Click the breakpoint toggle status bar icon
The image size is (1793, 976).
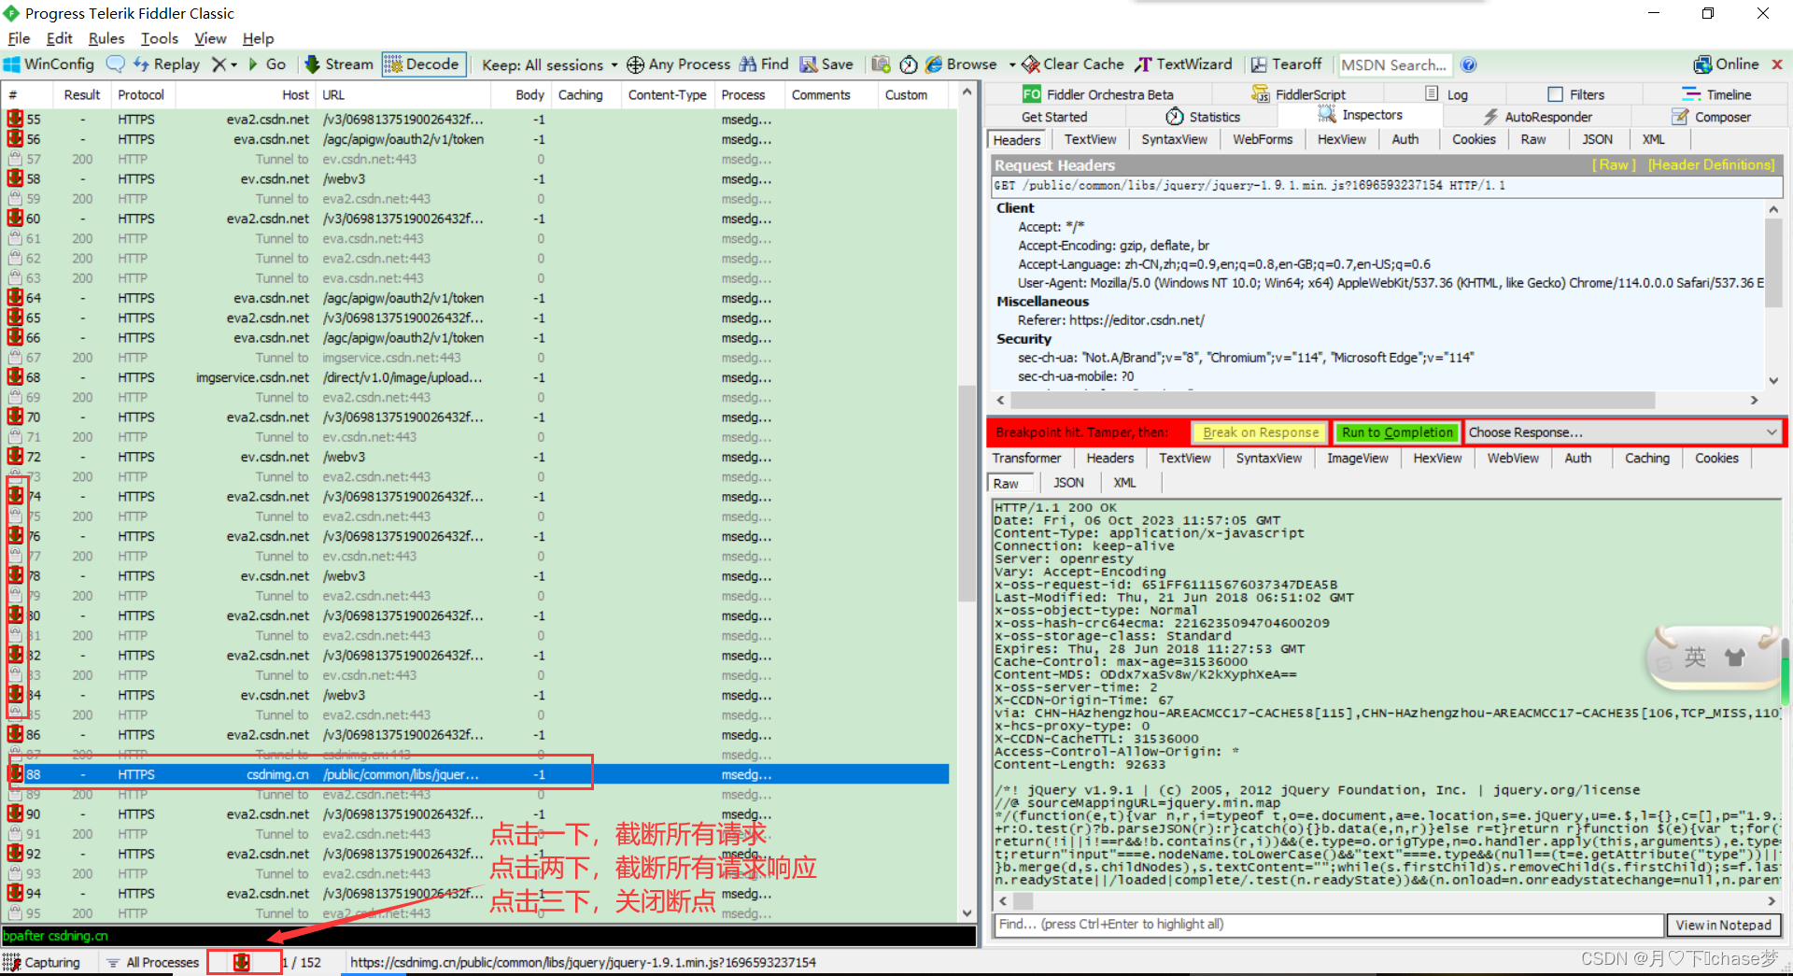pos(242,962)
